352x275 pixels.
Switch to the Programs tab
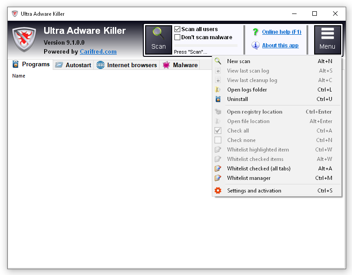pos(31,64)
